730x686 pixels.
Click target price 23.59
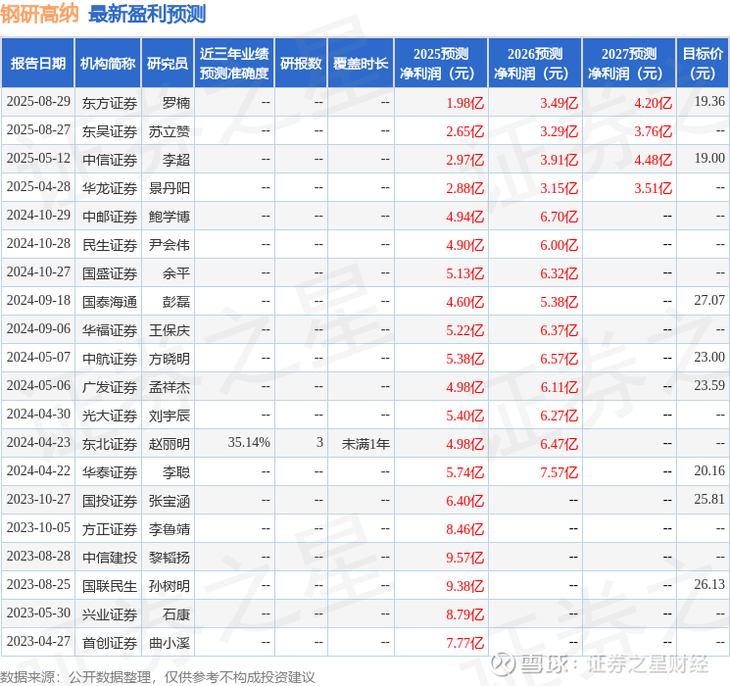coord(709,385)
